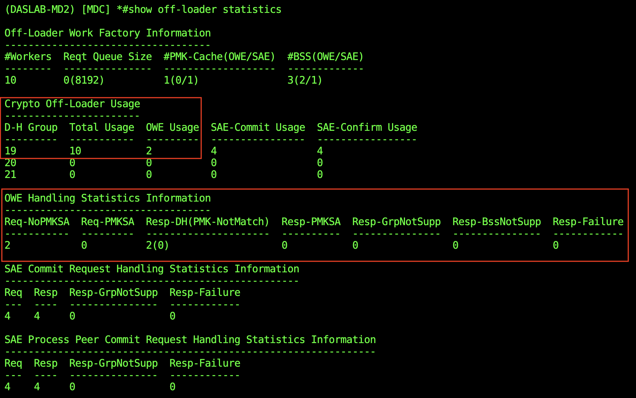
Task: Click the Resp-DH(PMK-NotMatch) value 2(0)
Action: pyautogui.click(x=157, y=245)
